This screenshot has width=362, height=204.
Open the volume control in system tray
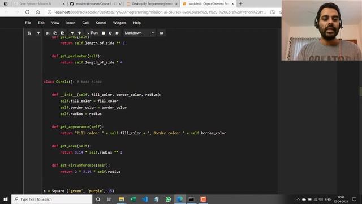click(321, 199)
